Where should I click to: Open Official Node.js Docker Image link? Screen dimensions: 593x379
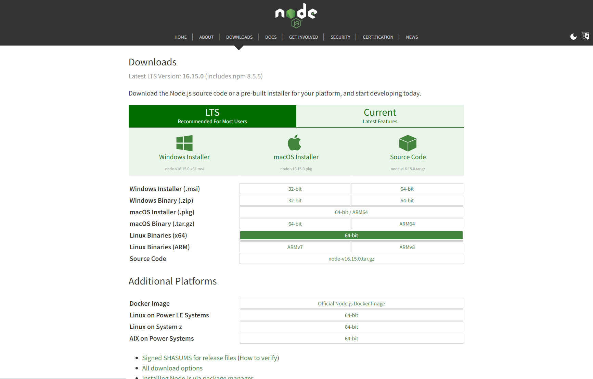tap(351, 304)
